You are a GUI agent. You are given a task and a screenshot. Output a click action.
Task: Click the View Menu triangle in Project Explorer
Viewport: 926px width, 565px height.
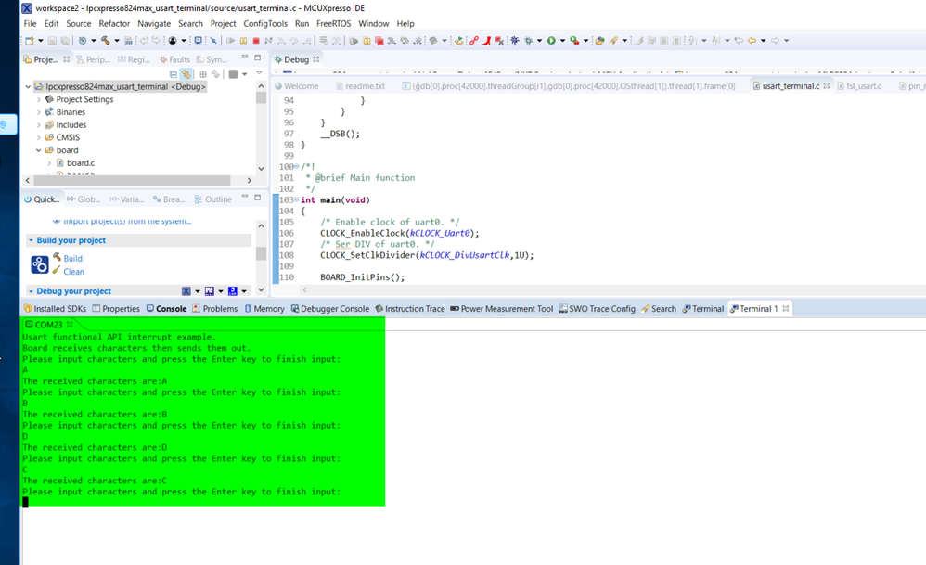click(x=259, y=74)
